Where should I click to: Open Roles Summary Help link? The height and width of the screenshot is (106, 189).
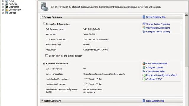pos(155,101)
